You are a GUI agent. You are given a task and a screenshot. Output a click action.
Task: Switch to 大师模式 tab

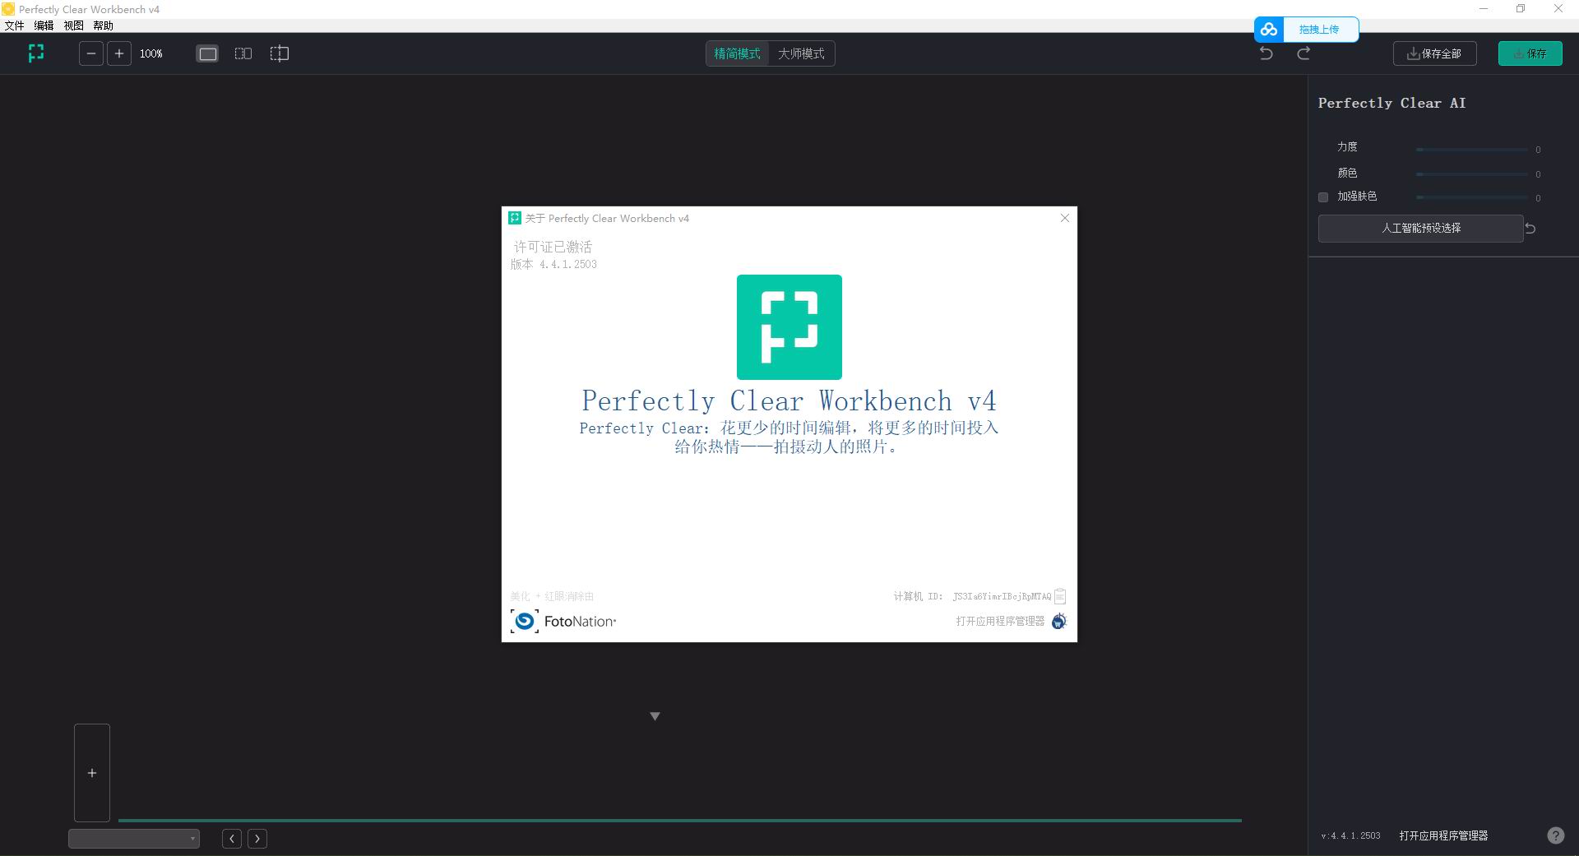(x=801, y=53)
